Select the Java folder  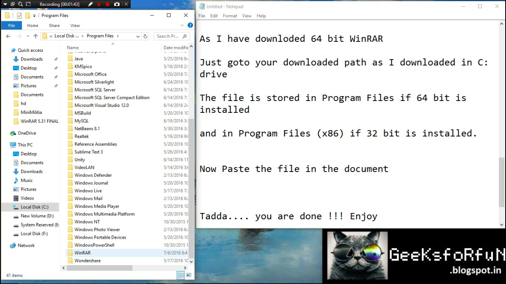point(78,59)
